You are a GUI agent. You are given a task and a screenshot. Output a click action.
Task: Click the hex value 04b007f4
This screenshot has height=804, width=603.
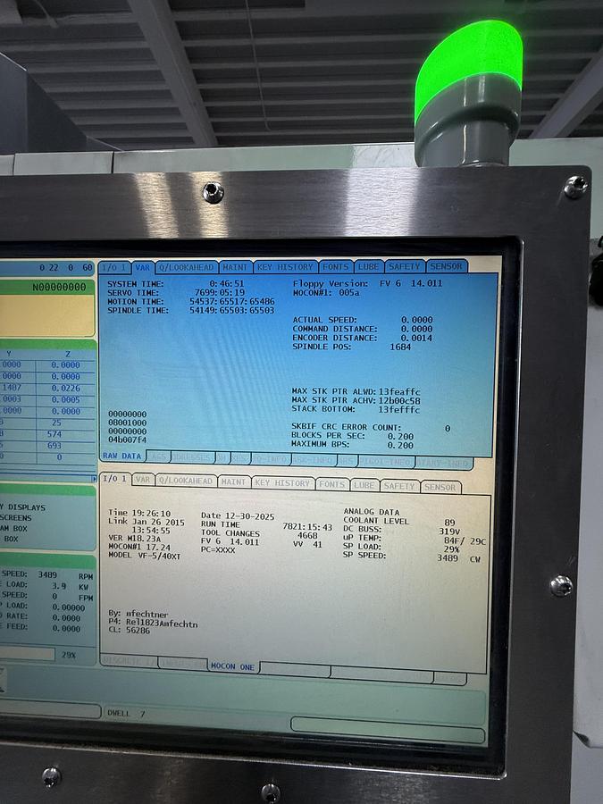point(127,440)
